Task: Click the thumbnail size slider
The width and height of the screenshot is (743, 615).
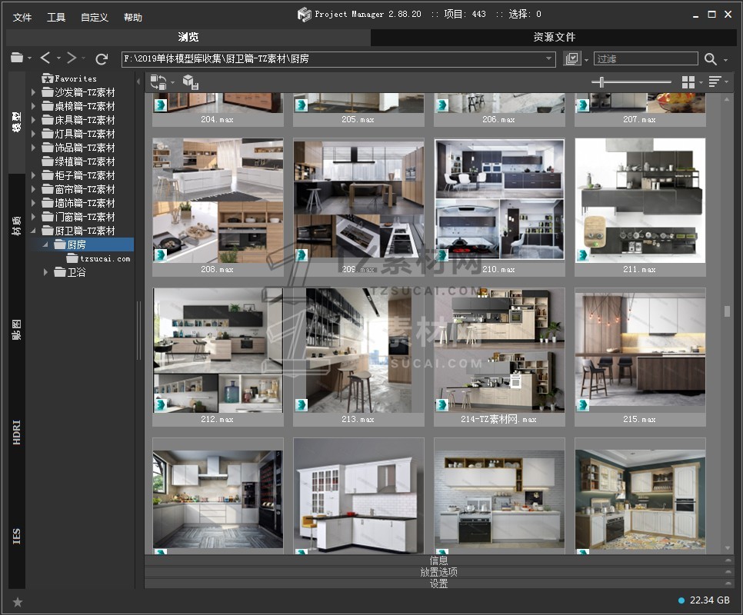Action: coord(601,82)
